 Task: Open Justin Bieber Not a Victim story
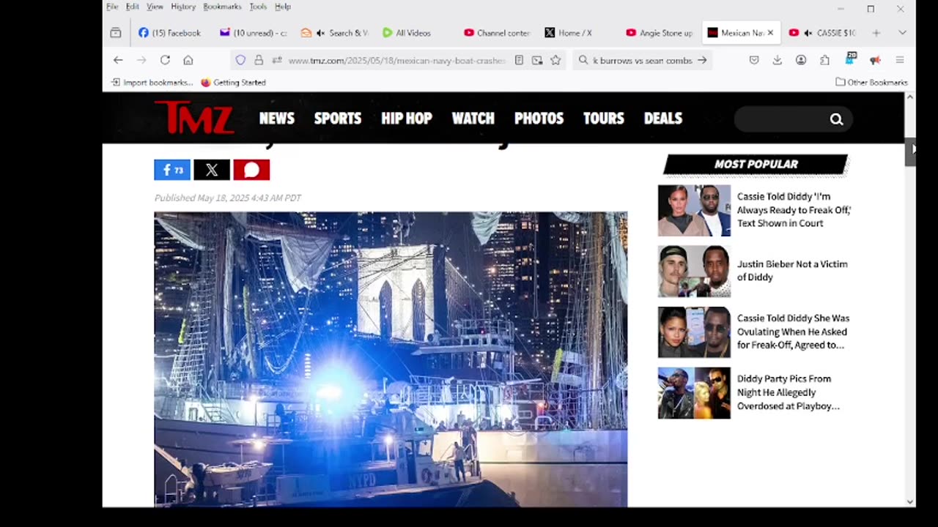[792, 271]
